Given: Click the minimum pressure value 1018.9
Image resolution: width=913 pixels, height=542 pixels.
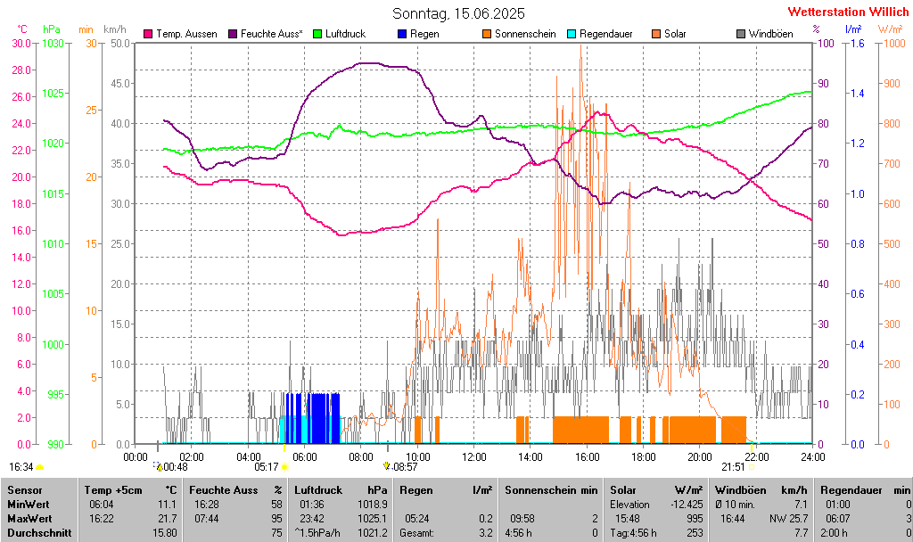Looking at the screenshot, I should coord(373,505).
